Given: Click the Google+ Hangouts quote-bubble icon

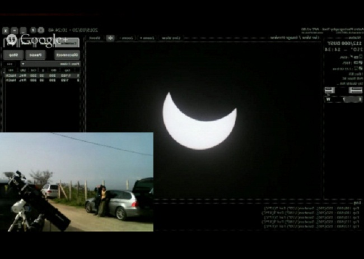Looking at the screenshot, I should coord(11,39).
